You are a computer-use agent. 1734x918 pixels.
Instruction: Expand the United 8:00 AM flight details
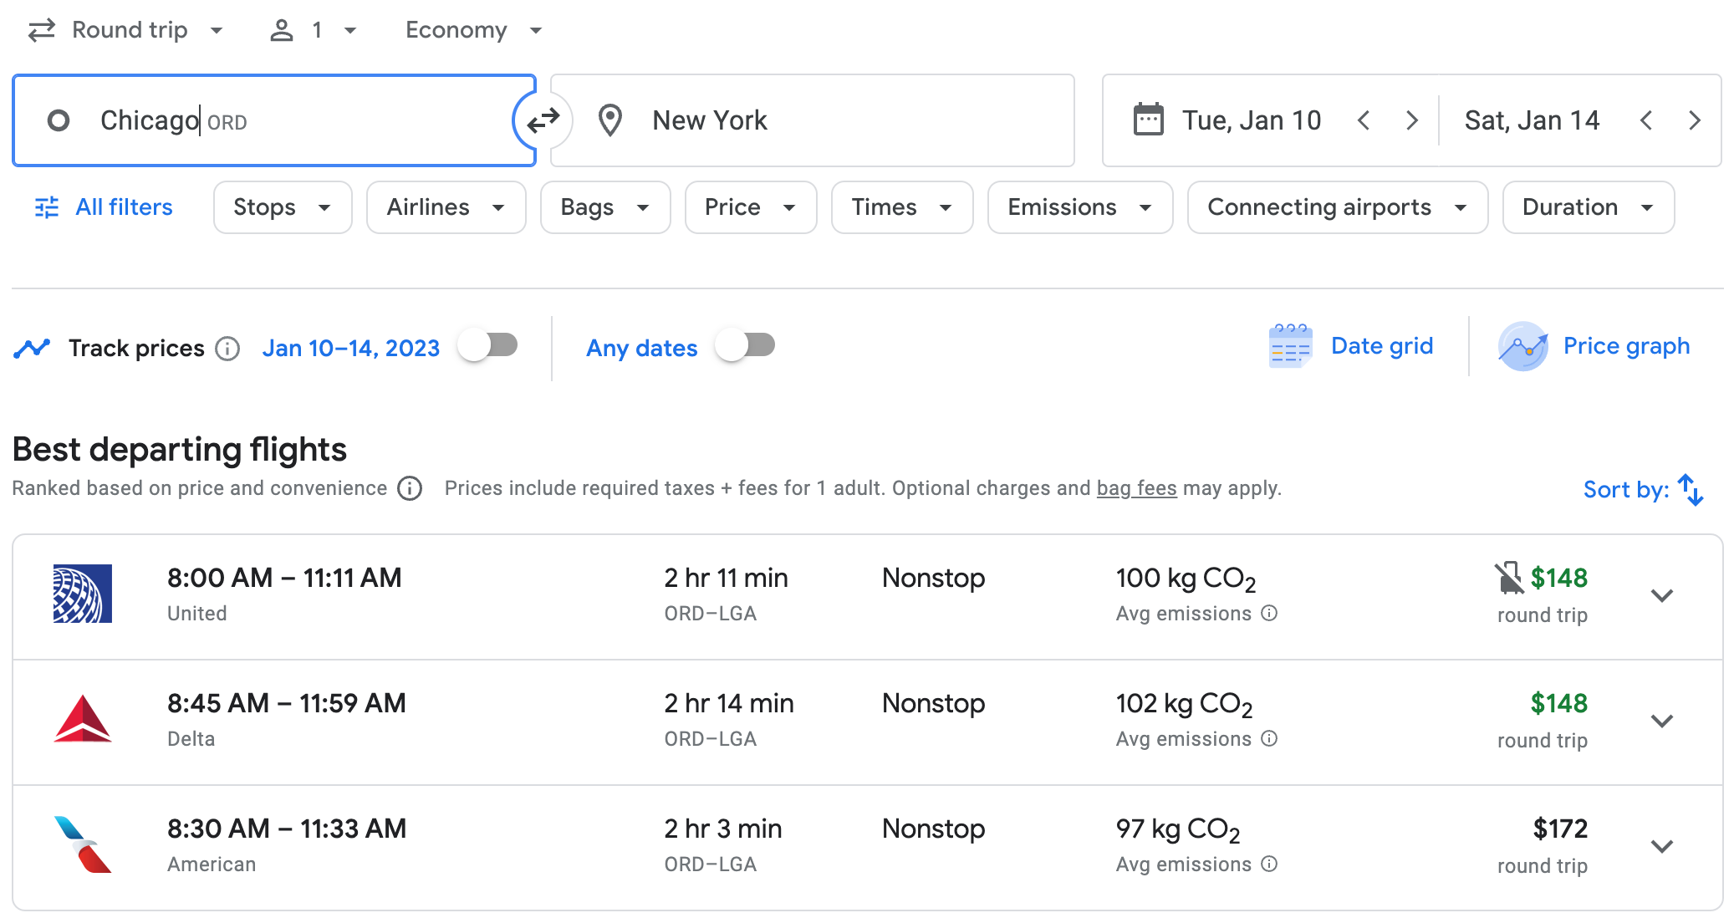coord(1661,595)
